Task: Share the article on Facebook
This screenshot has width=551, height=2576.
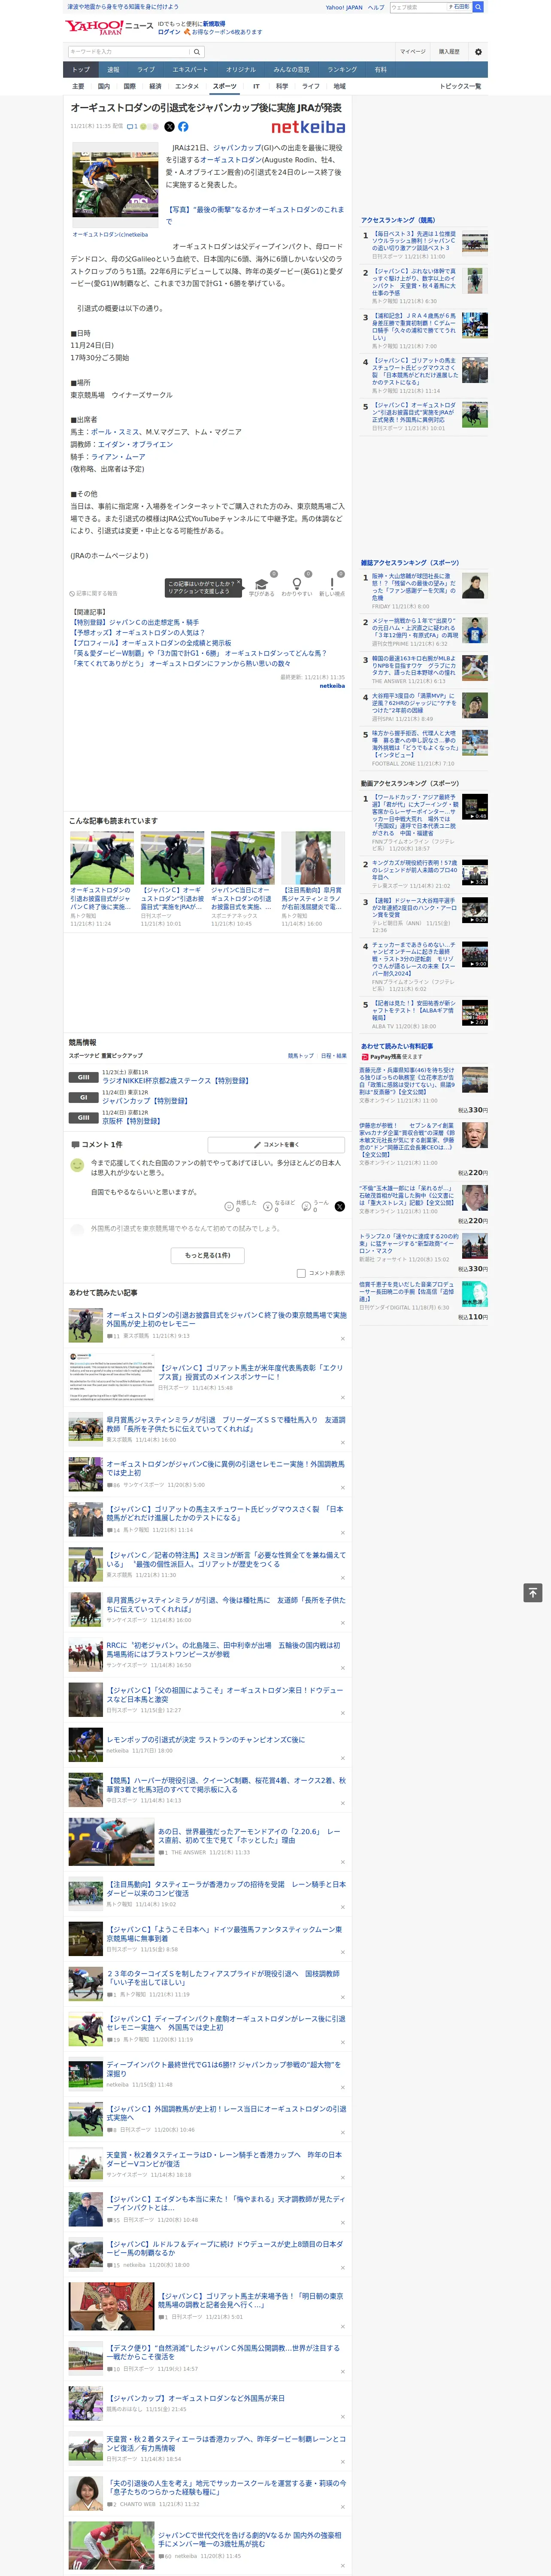Action: (183, 127)
